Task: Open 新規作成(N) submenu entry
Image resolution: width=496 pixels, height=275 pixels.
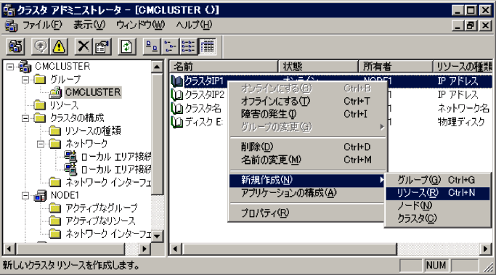Action: 307,180
